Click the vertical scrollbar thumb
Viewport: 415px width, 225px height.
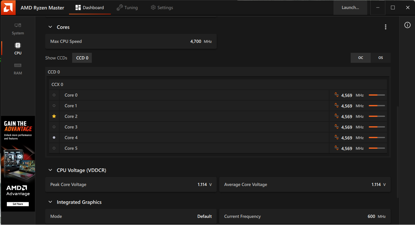tap(398, 152)
